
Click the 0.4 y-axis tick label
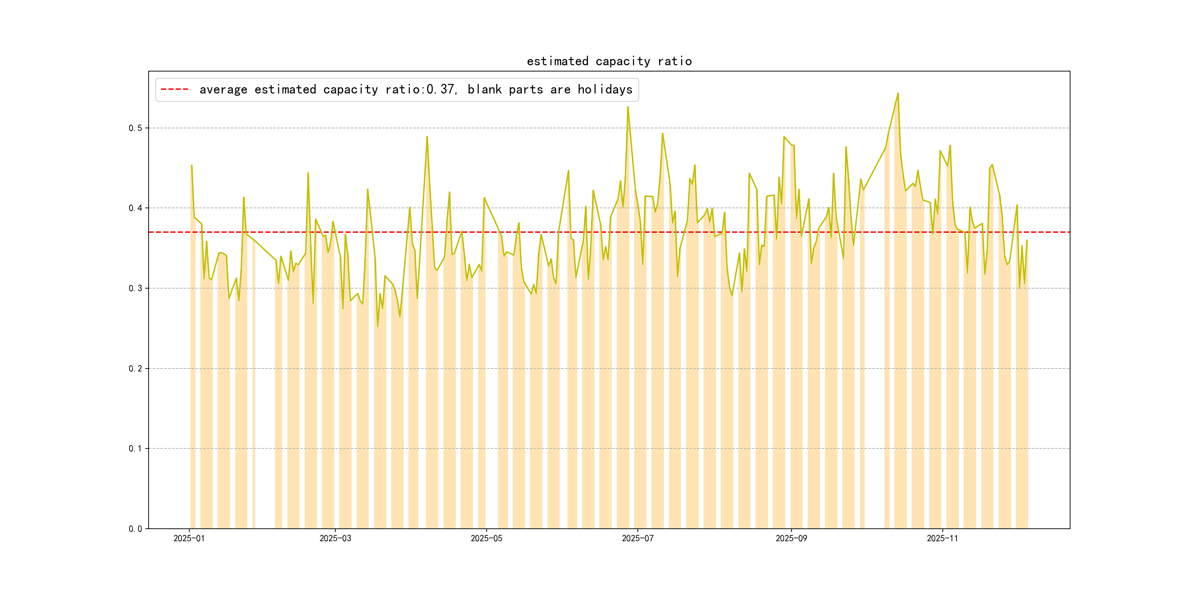135,208
